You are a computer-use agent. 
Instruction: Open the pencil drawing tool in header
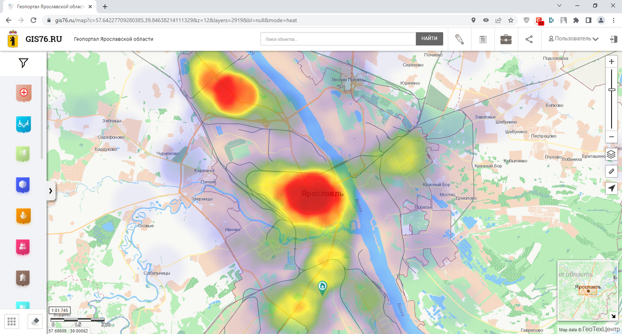(x=459, y=39)
